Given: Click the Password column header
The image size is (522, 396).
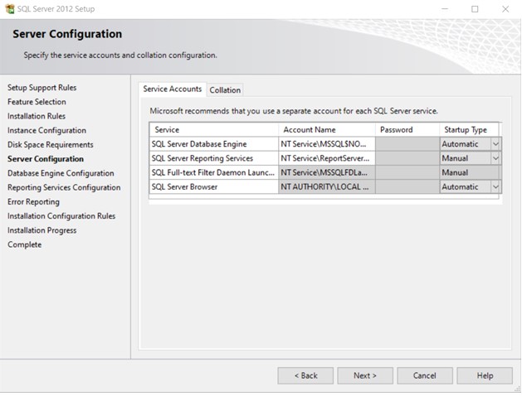Looking at the screenshot, I should (407, 130).
